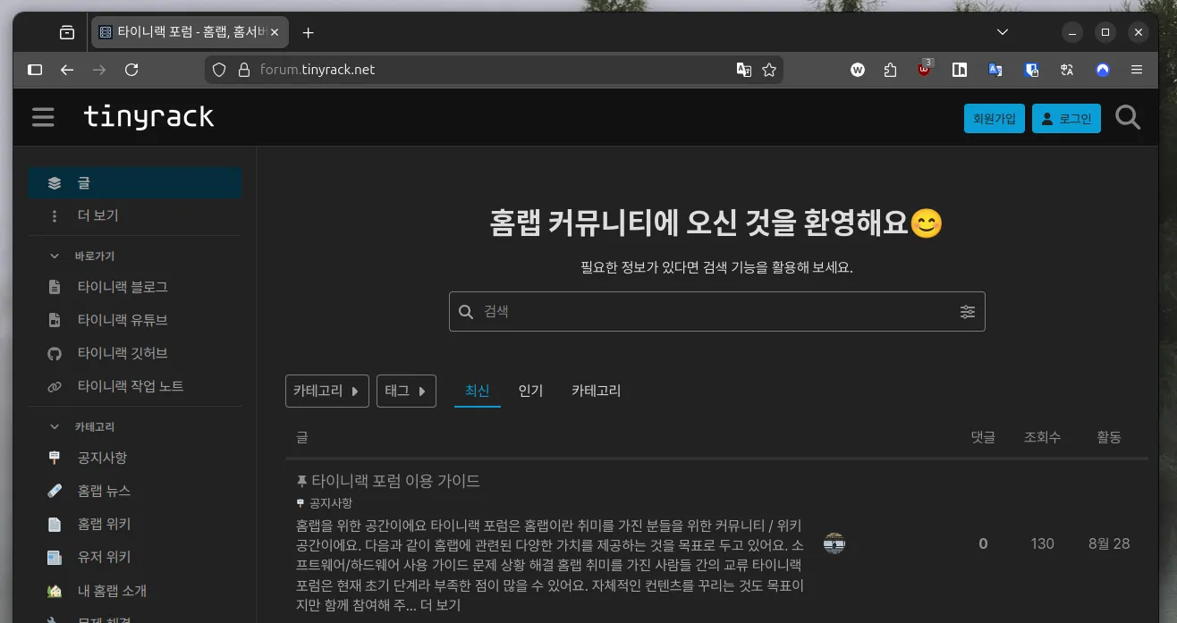Viewport: 1177px width, 623px height.
Task: Click the translate page icon in address bar
Action: pyautogui.click(x=743, y=70)
